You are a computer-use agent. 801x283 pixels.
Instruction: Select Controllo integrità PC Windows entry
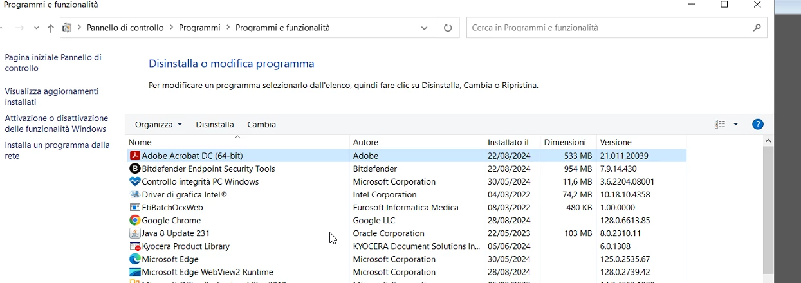point(200,181)
